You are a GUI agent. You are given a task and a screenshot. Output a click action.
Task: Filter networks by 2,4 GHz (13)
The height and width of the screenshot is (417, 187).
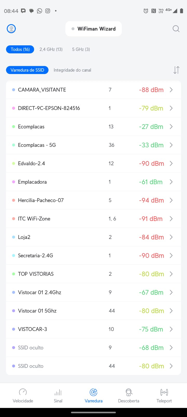(51, 49)
